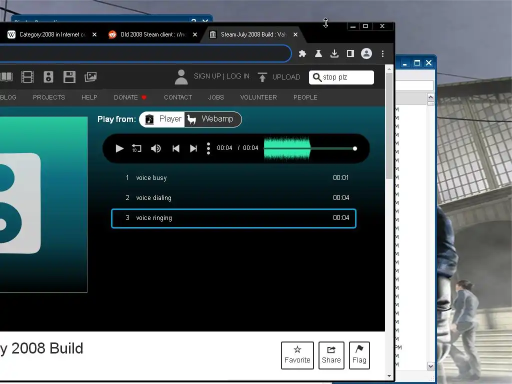
Task: Open the CONTACT nav item
Action: [x=178, y=97]
